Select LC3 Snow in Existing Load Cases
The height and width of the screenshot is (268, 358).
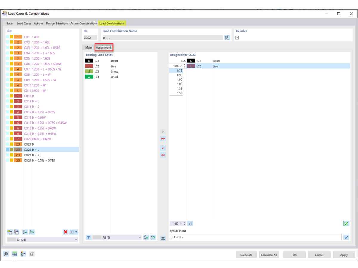click(x=121, y=71)
